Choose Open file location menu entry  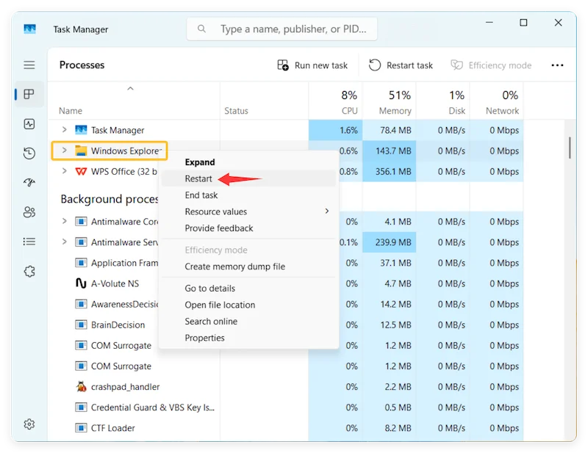click(248, 305)
